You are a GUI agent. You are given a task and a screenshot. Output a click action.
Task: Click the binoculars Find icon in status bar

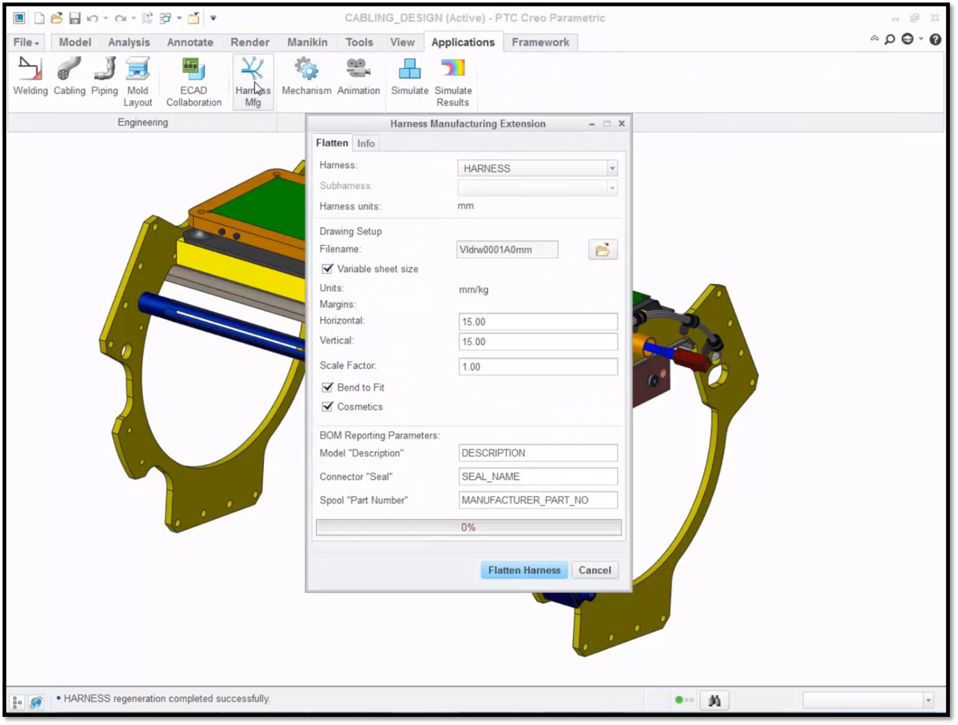[714, 701]
